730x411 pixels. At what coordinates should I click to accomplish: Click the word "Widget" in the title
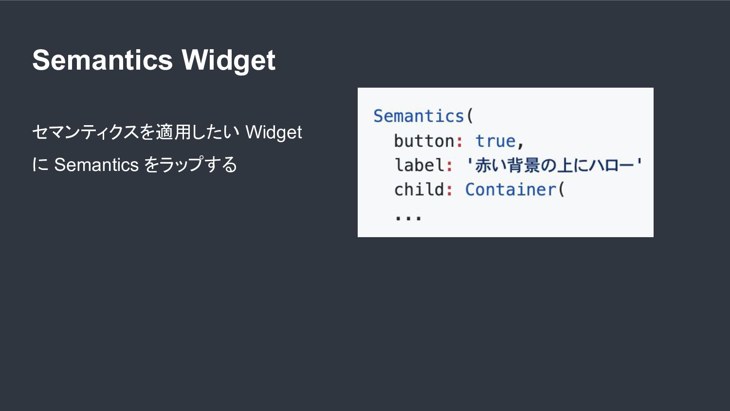point(228,60)
